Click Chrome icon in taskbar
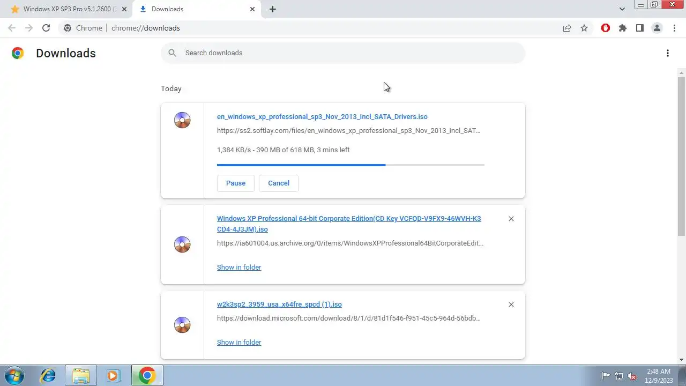 coord(147,375)
